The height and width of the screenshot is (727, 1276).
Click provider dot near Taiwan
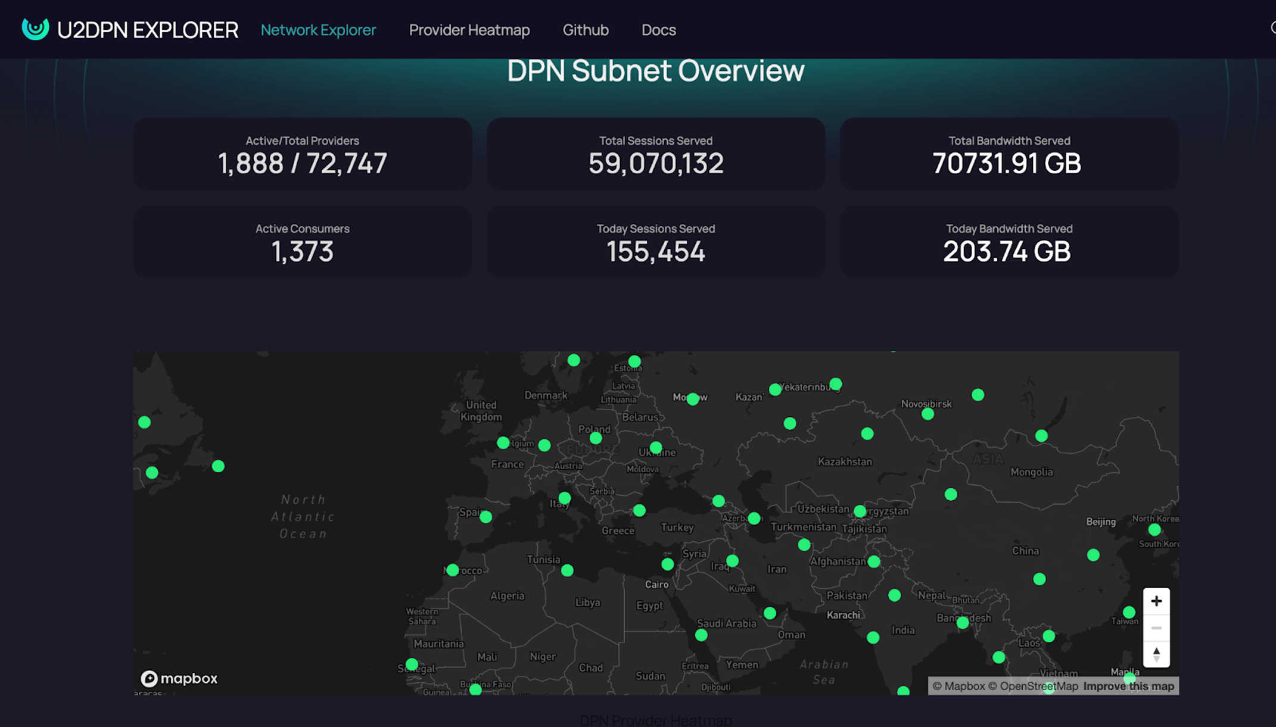click(1128, 612)
